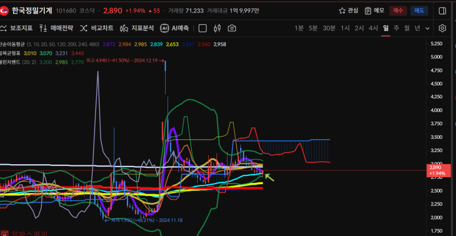Open AI예측 prediction tool
The width and height of the screenshot is (456, 236).
[x=175, y=28]
